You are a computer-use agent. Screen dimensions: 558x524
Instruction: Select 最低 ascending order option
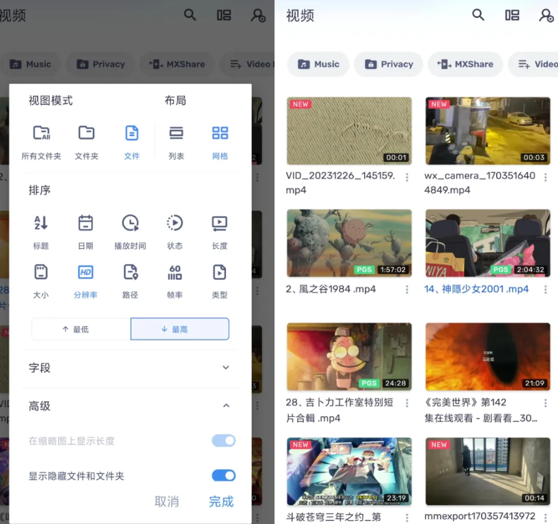(81, 329)
